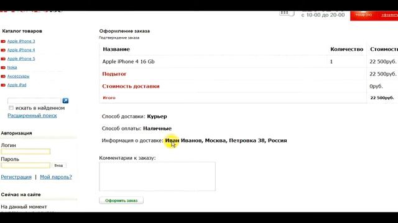Open 'Мой пароль?' link
The height and width of the screenshot is (223, 398).
[x=56, y=177]
